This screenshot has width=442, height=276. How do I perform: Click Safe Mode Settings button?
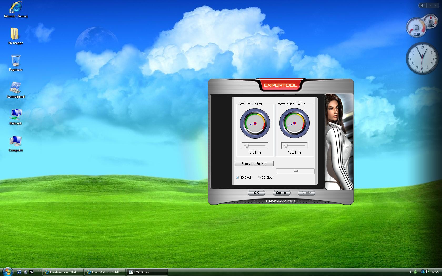[254, 163]
